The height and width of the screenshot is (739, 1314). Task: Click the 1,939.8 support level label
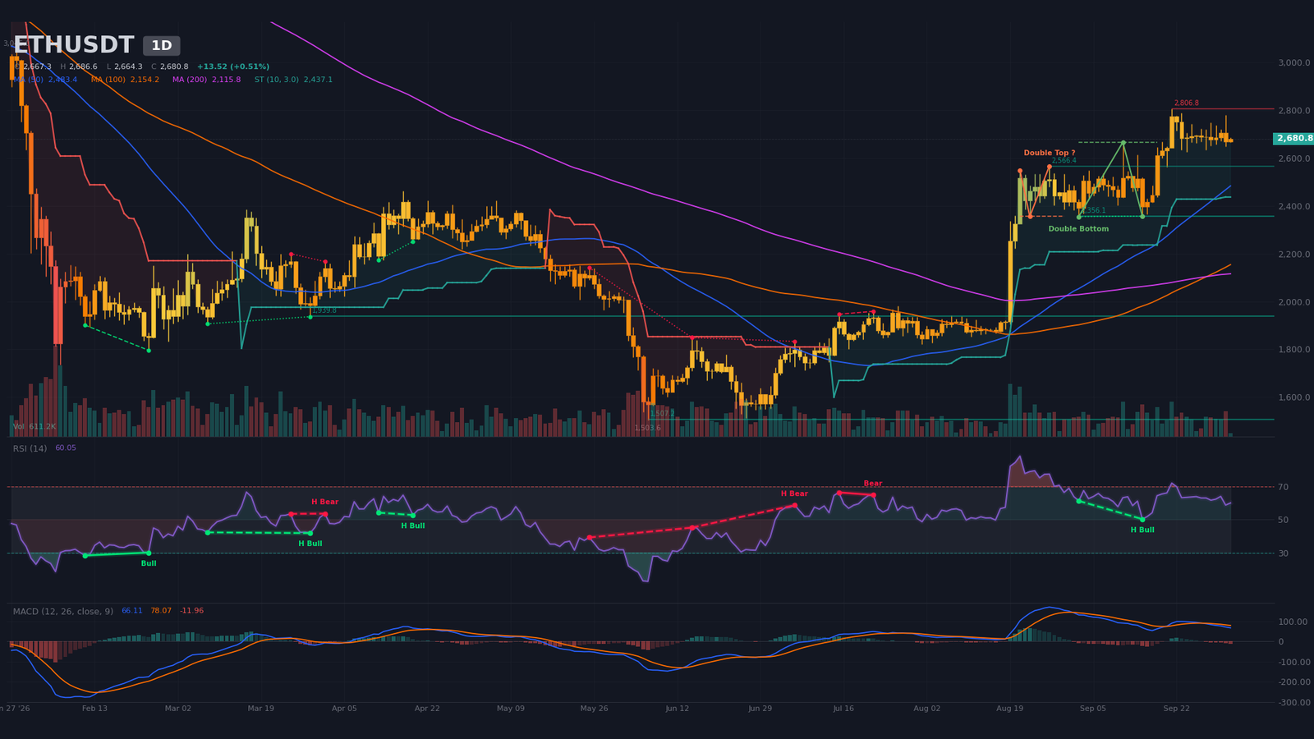pyautogui.click(x=324, y=310)
